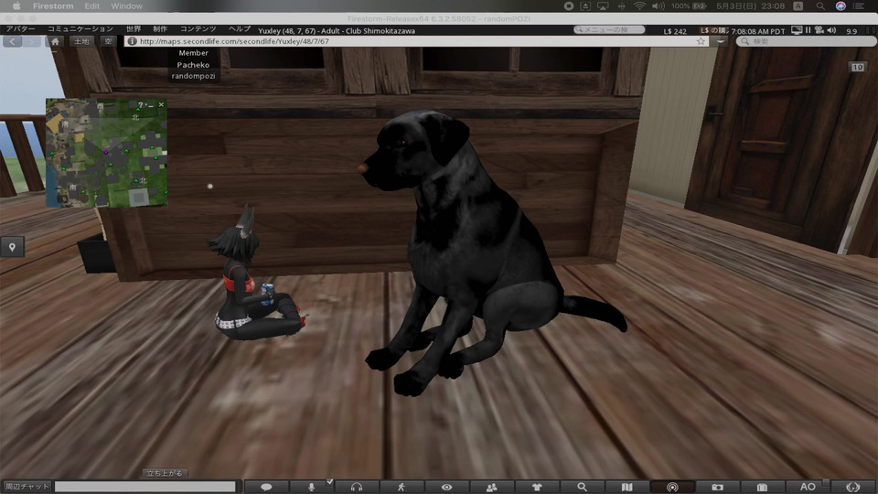
Task: Click the status bar volume speaker icon
Action: tap(831, 30)
